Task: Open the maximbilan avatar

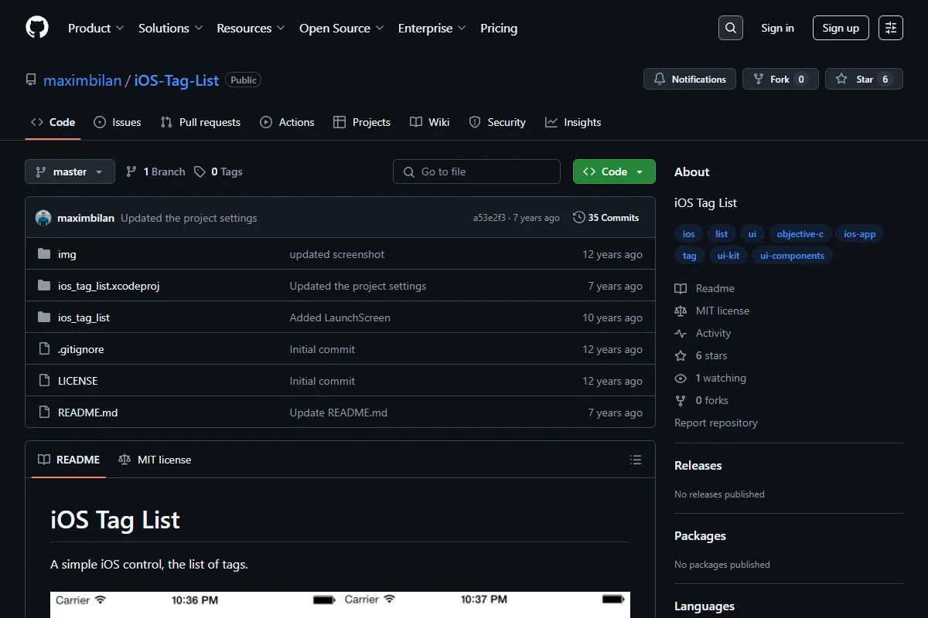Action: (x=43, y=218)
